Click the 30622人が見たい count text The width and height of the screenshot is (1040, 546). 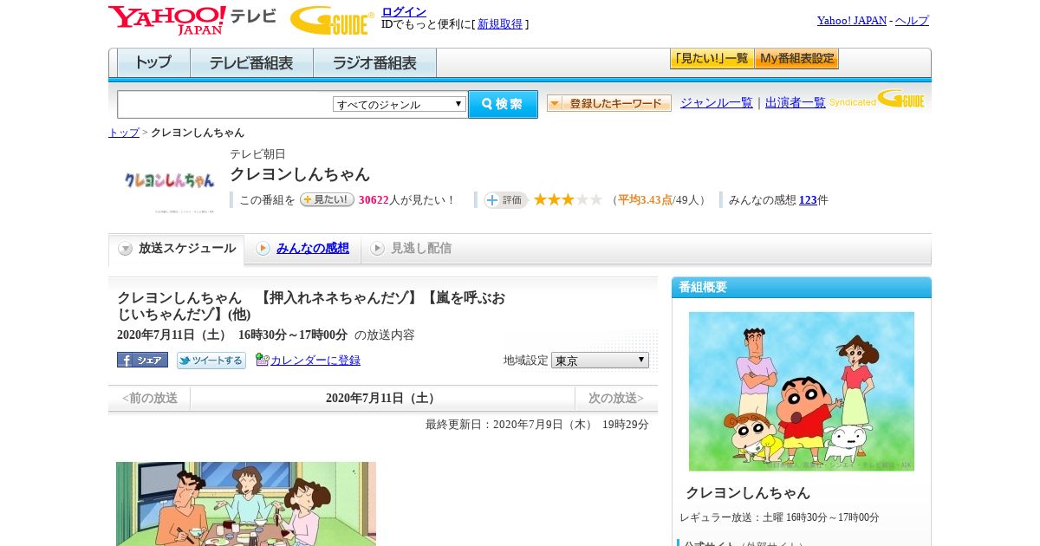pyautogui.click(x=406, y=200)
